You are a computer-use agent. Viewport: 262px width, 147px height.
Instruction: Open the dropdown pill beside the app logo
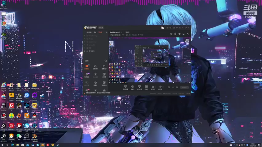click(x=101, y=27)
